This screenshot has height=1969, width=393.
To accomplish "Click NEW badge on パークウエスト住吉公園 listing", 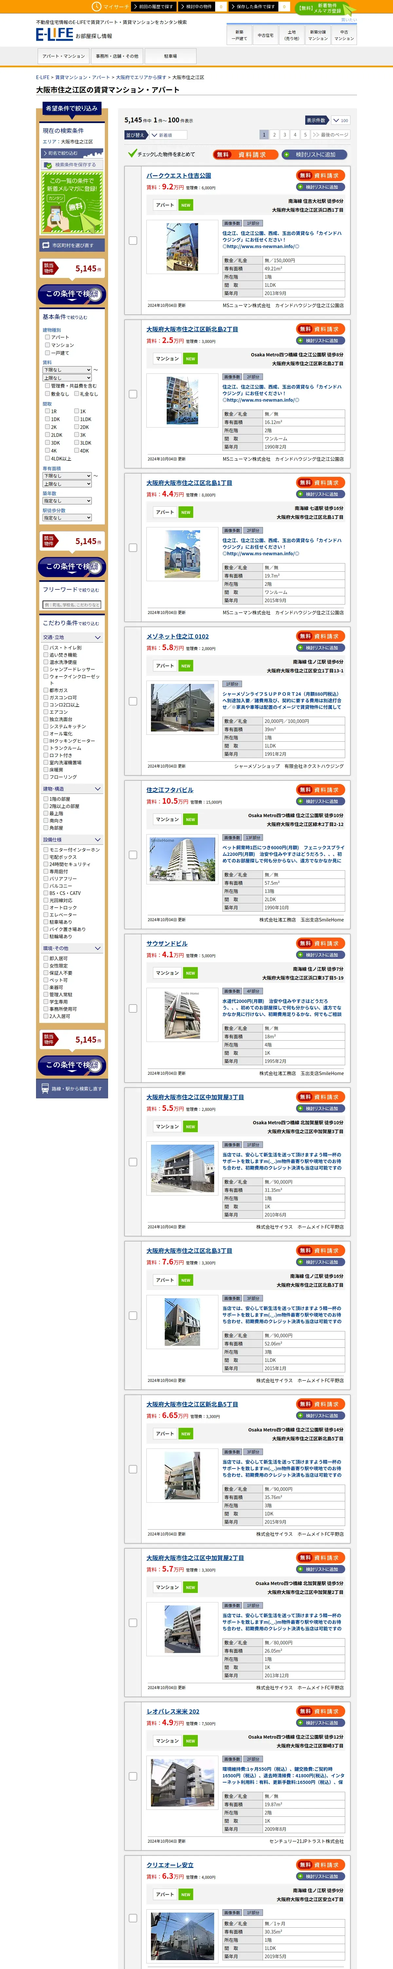I will pyautogui.click(x=185, y=205).
